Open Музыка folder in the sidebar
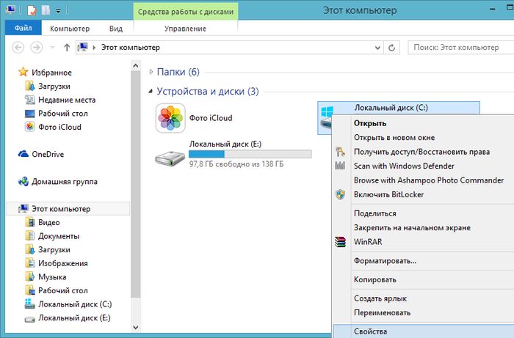 coord(51,276)
